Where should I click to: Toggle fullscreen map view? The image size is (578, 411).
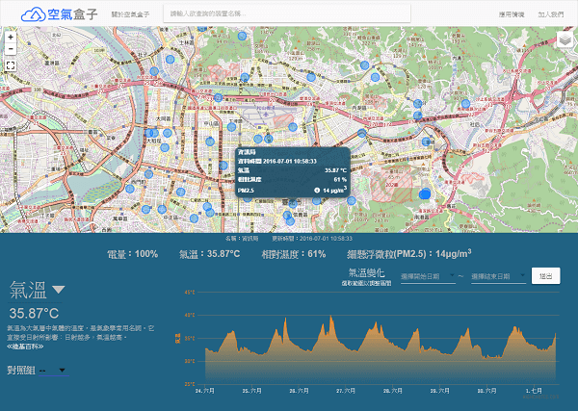pyautogui.click(x=10, y=64)
